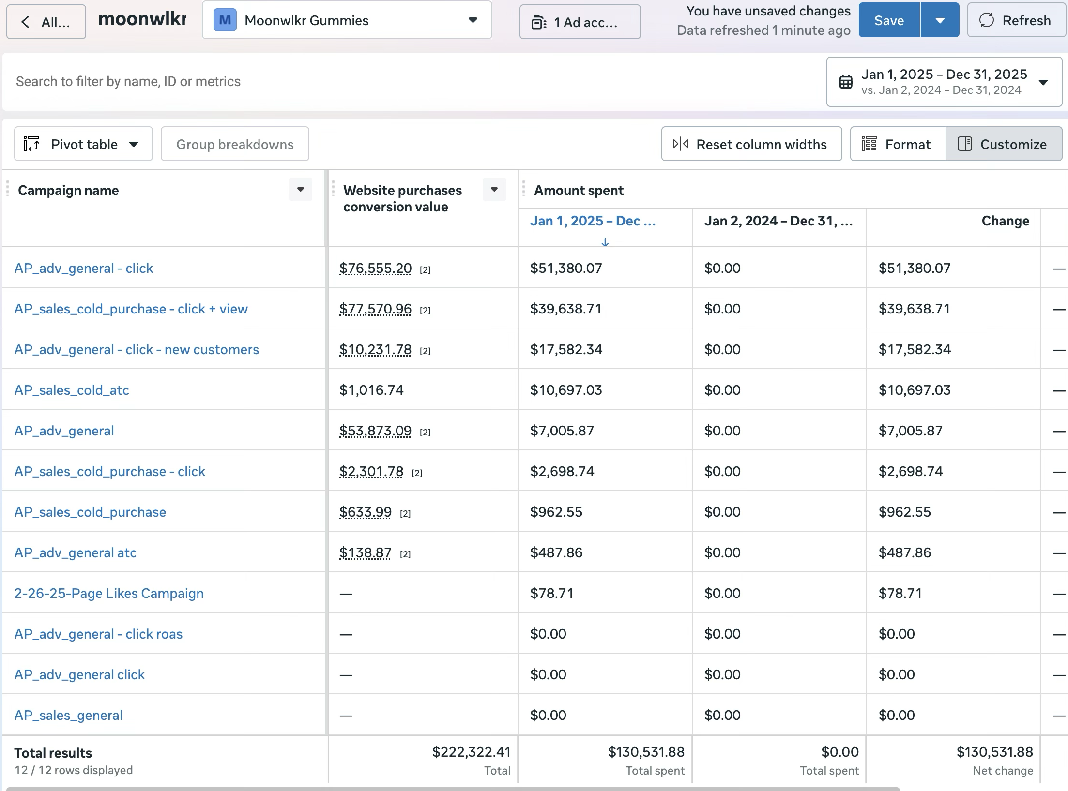Click the ad accounts icon
The width and height of the screenshot is (1068, 791).
[539, 22]
